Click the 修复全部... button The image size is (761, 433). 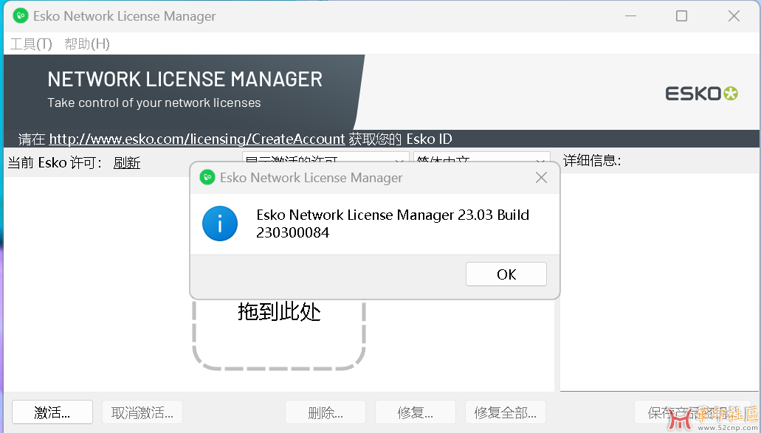tap(505, 412)
